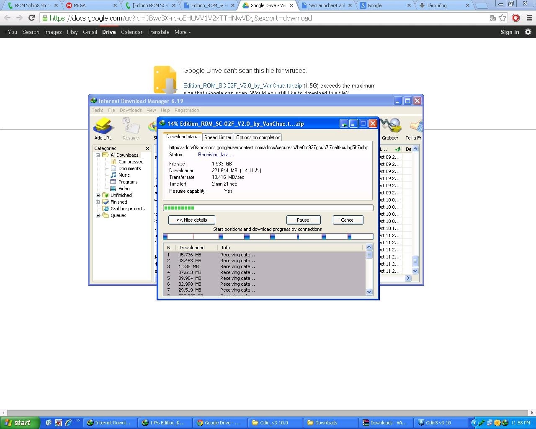This screenshot has width=536, height=429.
Task: Select the Download status tab
Action: 183,137
